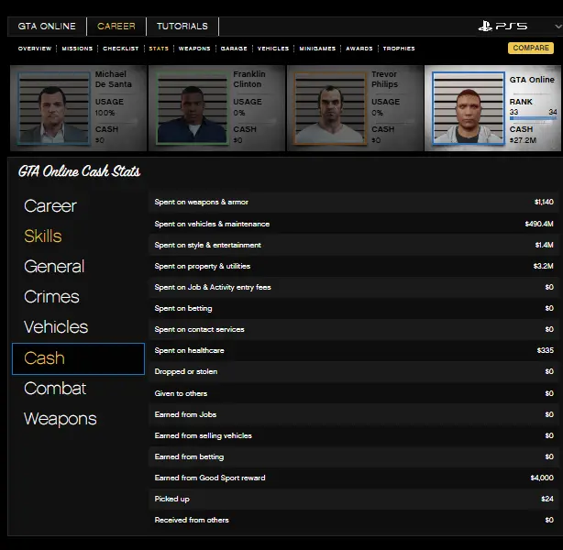Select the GTA Online character portrait
Image resolution: width=563 pixels, height=550 pixels.
(x=468, y=108)
